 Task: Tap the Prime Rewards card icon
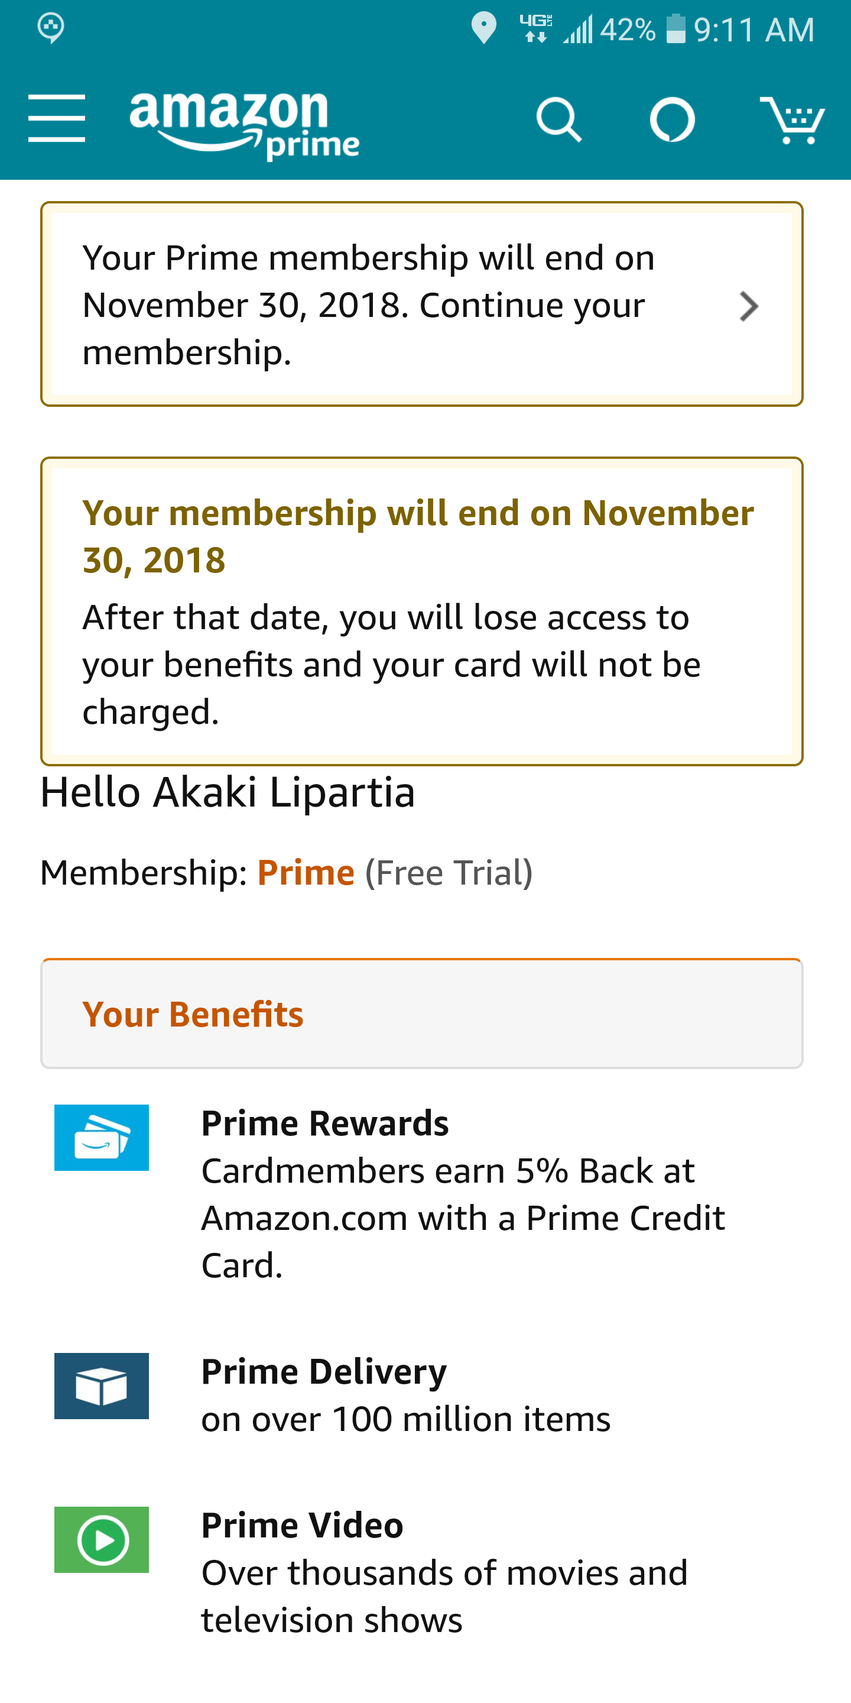[101, 1137]
